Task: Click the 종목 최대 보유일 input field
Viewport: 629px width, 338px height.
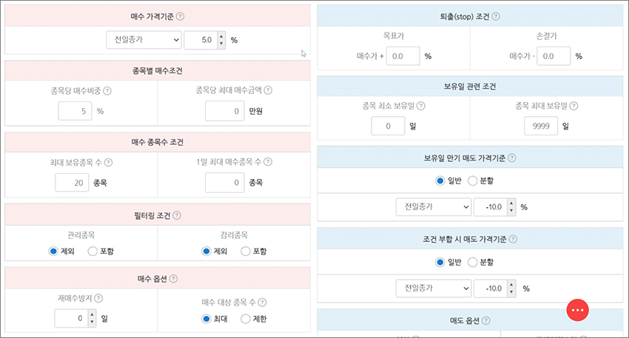Action: 540,126
